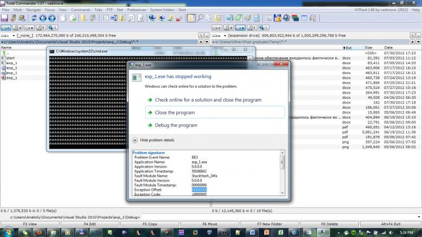Select drive d button in left panel
This screenshot has height=237, width=422.
coord(17,28)
